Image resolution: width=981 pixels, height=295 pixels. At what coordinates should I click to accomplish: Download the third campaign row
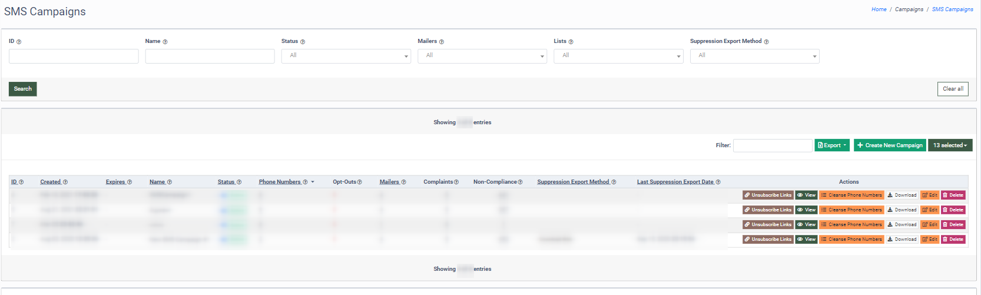(x=902, y=224)
